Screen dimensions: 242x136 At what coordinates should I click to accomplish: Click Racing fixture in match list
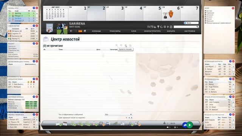click(22, 39)
